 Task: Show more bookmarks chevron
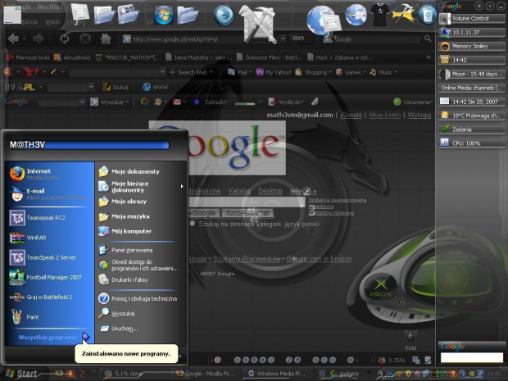tap(429, 57)
